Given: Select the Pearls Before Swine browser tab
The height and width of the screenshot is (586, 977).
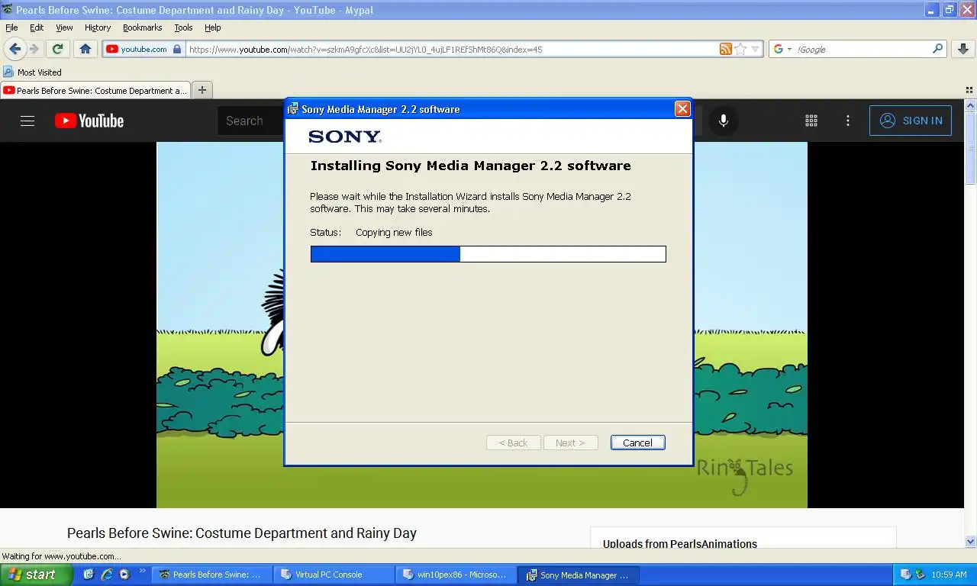Looking at the screenshot, I should (95, 90).
